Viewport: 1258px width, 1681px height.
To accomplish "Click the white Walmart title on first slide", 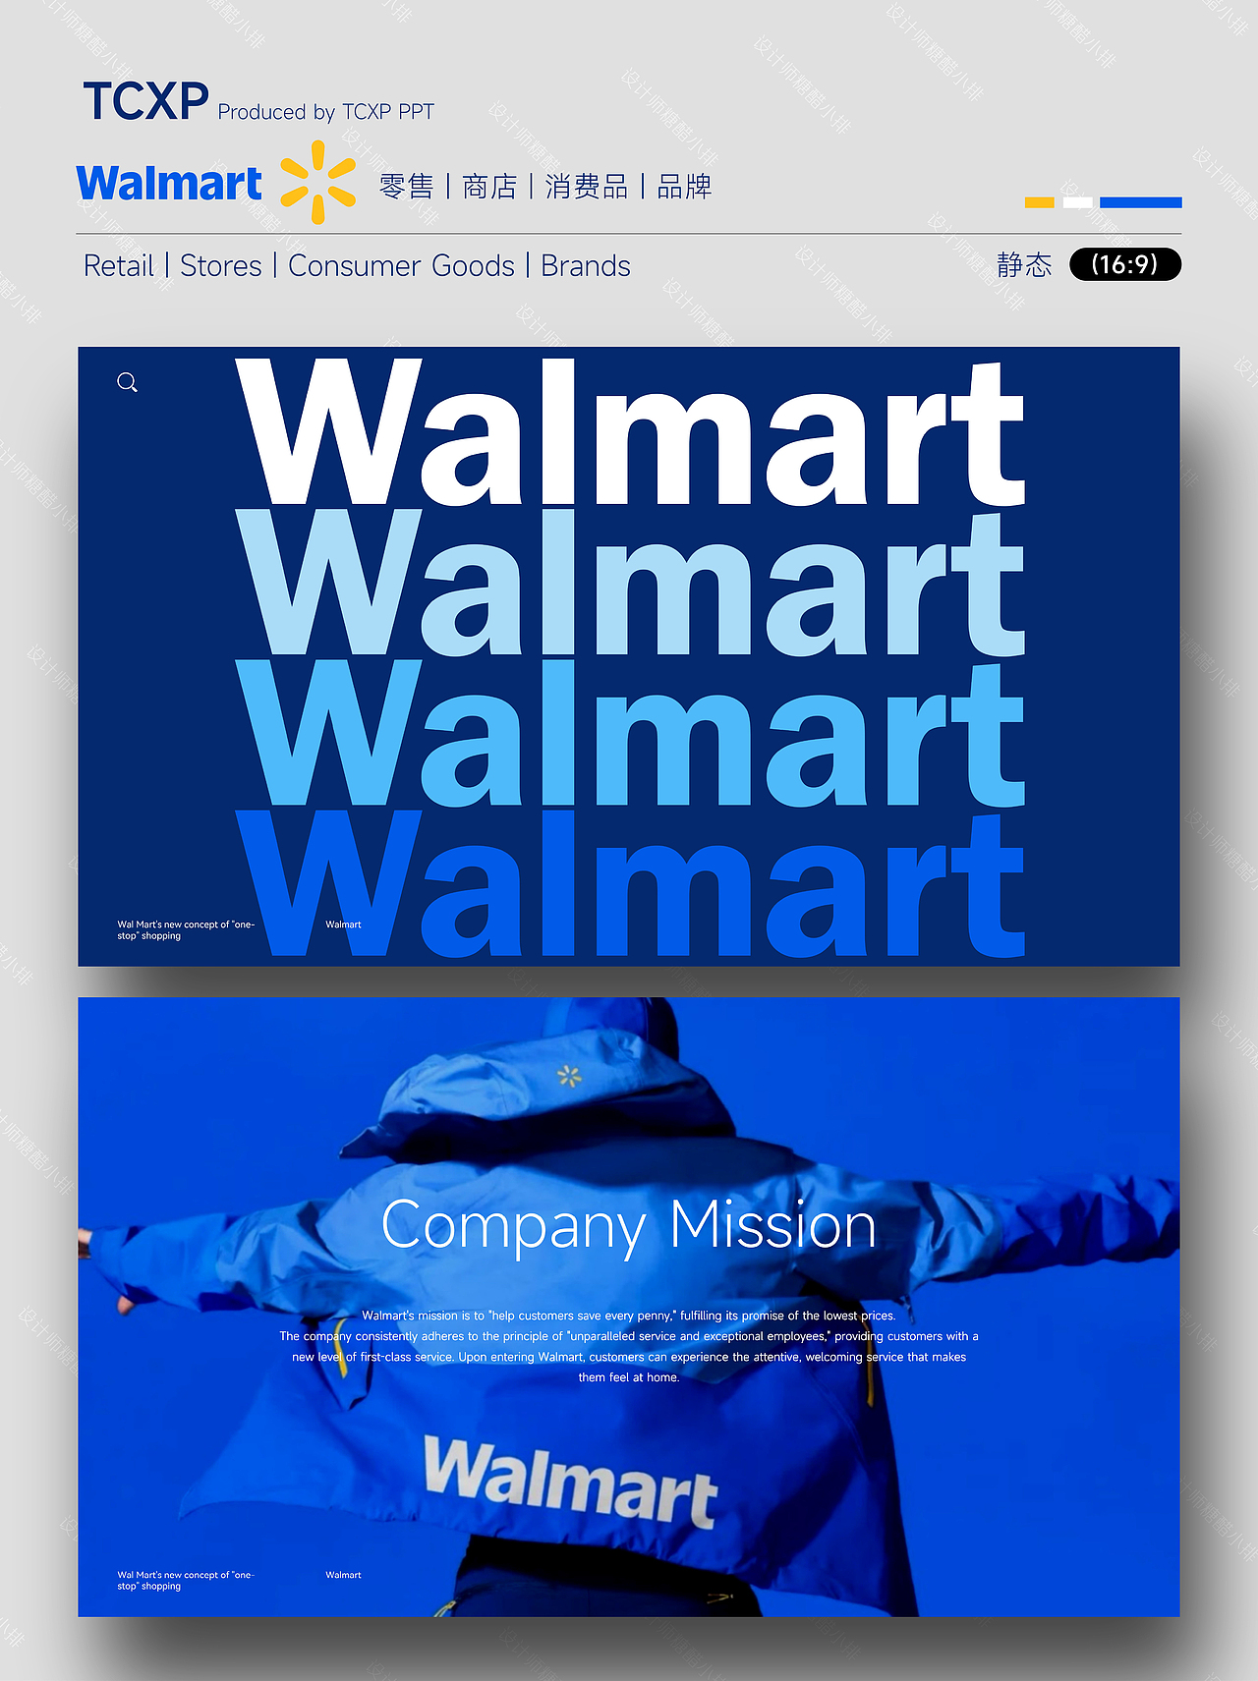I will (631, 431).
